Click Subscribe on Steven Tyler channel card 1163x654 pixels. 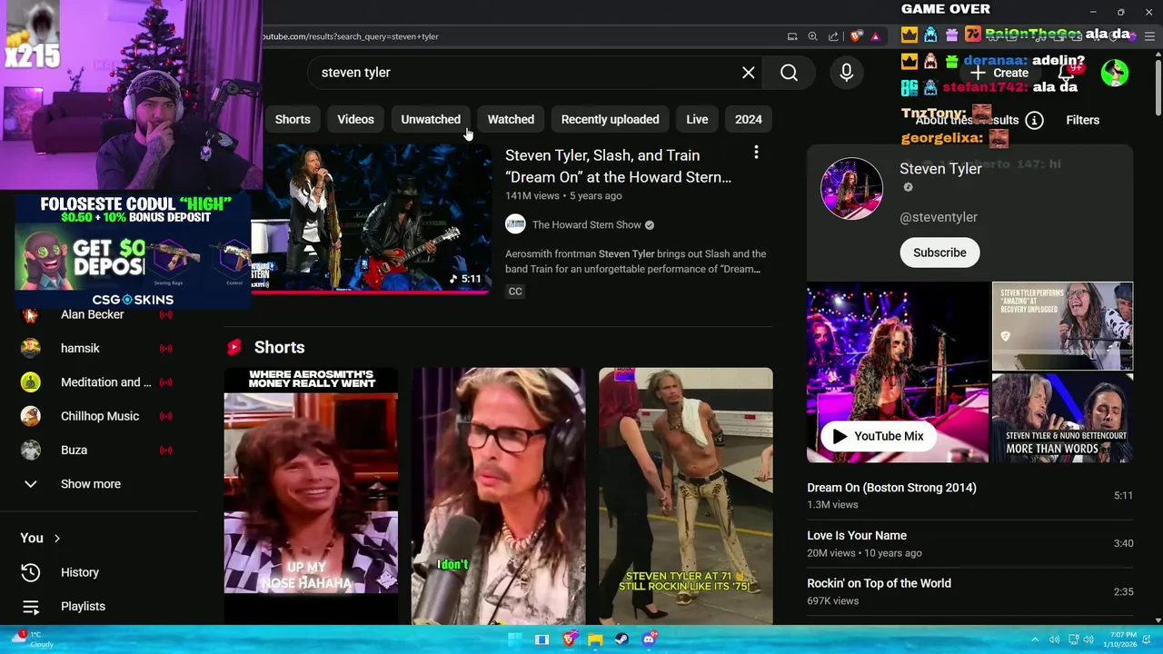pos(939,253)
